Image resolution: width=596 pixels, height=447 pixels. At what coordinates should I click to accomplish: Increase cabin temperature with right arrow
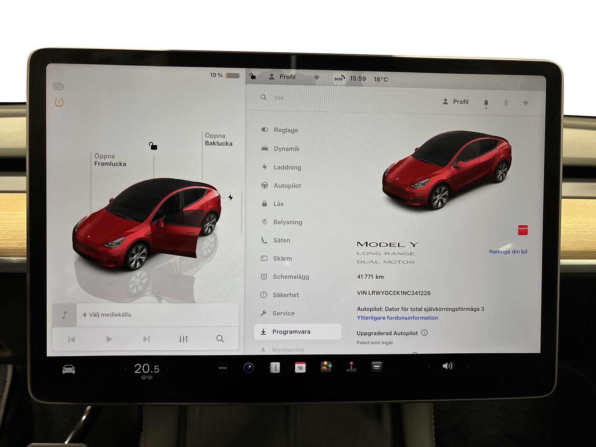[x=168, y=368]
